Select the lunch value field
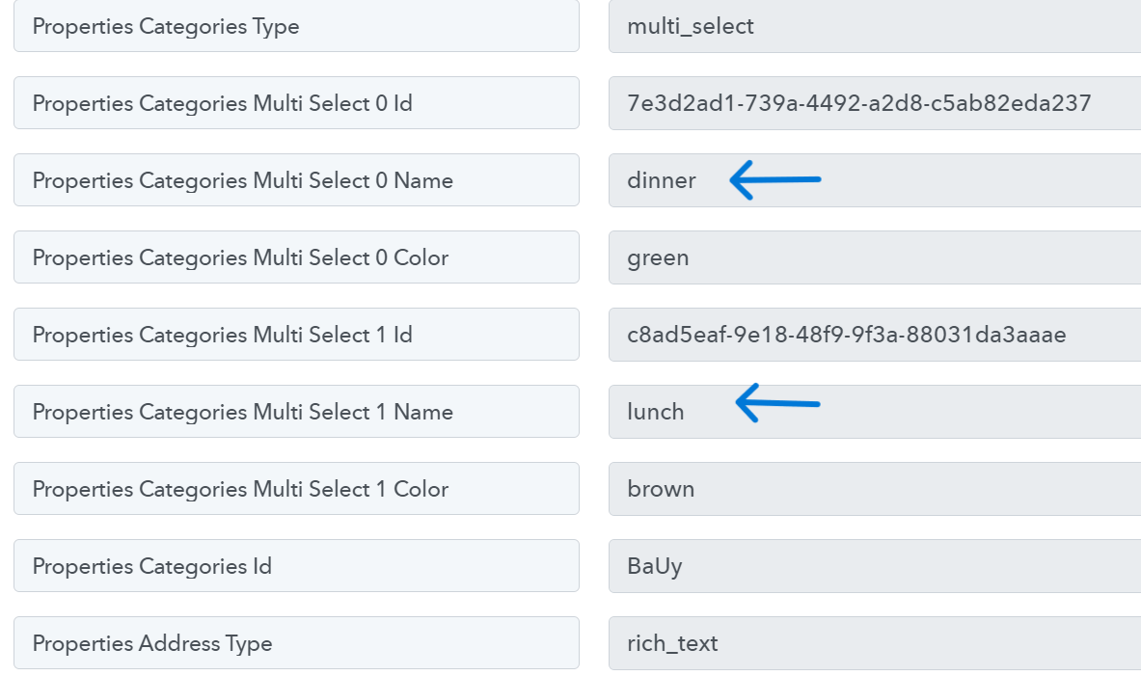The height and width of the screenshot is (676, 1141). point(875,411)
